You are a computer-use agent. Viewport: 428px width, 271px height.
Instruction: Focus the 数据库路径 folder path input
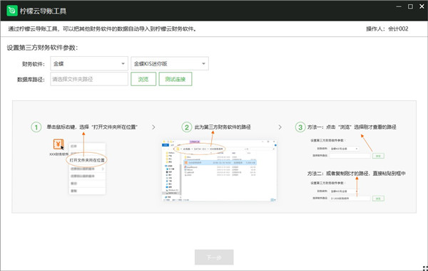coord(89,79)
